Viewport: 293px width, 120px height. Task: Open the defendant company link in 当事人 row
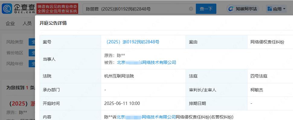click(x=147, y=62)
